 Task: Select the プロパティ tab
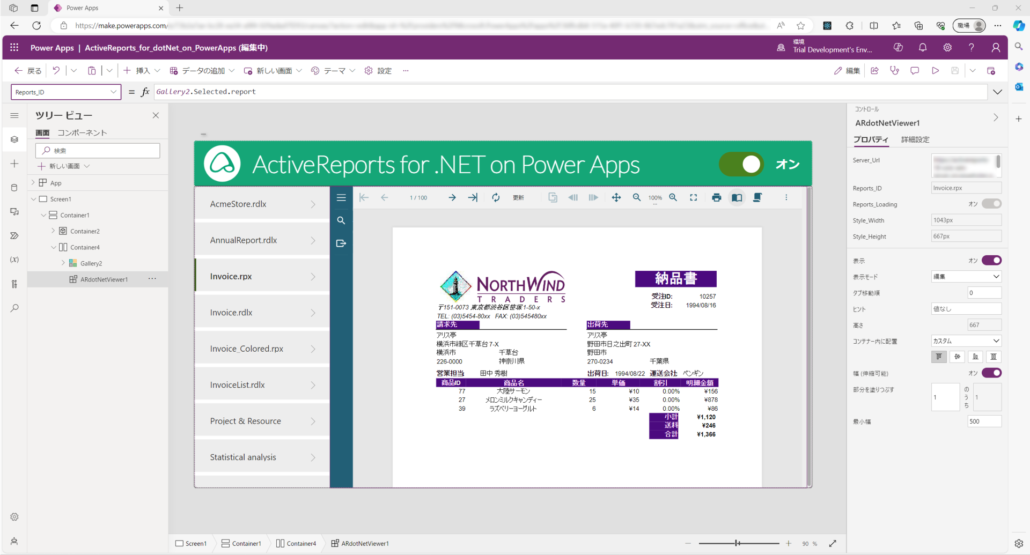click(x=871, y=139)
